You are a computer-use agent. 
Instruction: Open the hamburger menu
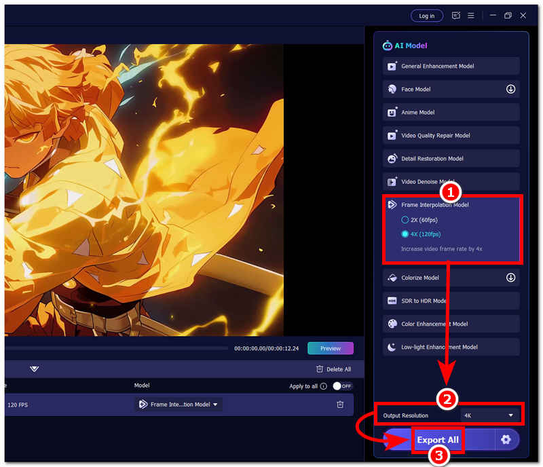click(x=470, y=16)
